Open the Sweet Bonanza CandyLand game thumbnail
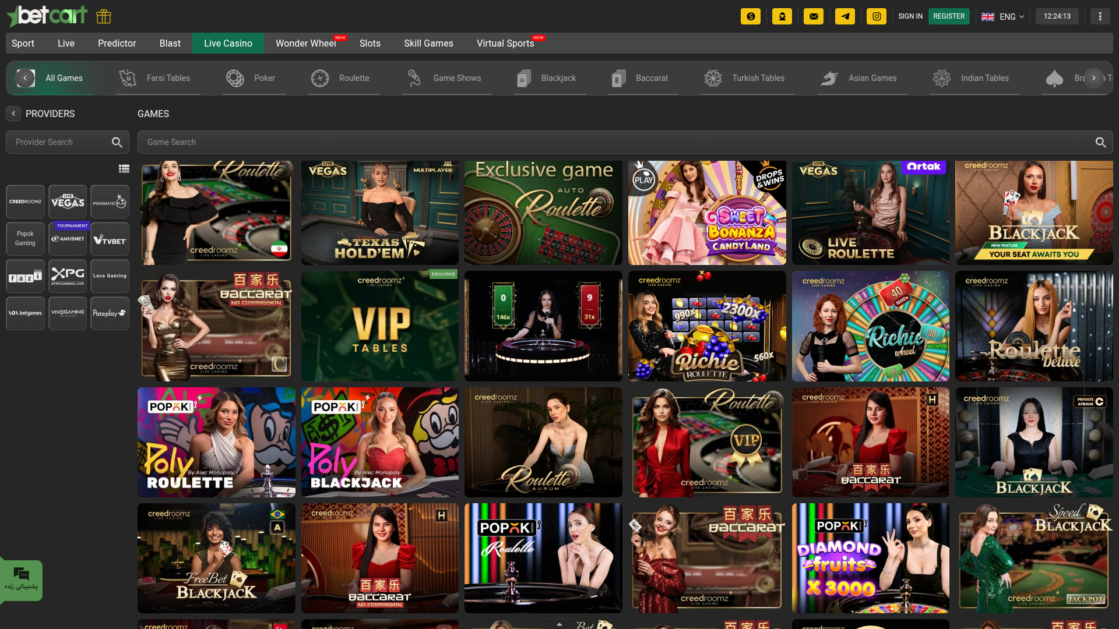This screenshot has width=1119, height=629. [706, 212]
